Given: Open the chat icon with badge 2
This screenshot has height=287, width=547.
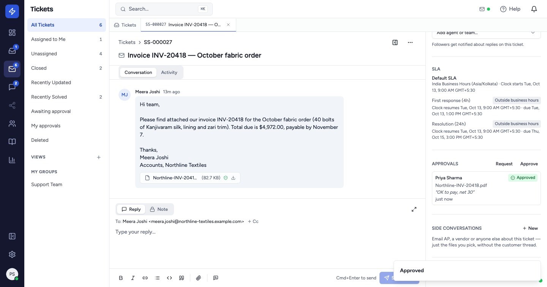Looking at the screenshot, I should point(12,87).
